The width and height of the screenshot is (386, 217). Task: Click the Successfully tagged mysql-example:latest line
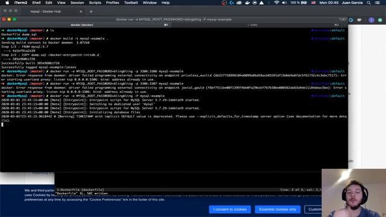[39, 67]
